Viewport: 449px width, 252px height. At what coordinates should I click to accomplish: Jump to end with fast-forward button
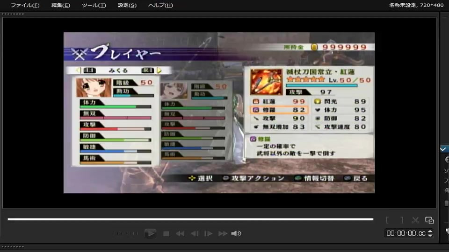point(223,234)
